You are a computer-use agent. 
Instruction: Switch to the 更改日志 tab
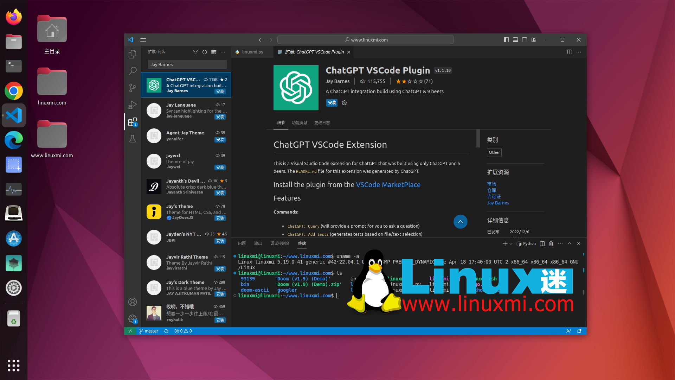[322, 123]
